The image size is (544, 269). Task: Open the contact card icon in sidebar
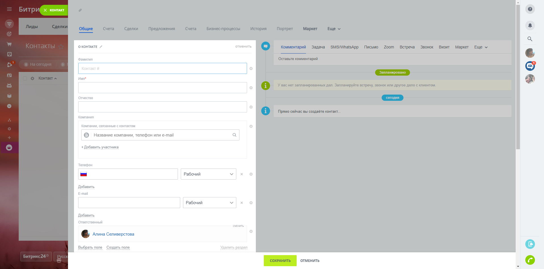click(9, 75)
